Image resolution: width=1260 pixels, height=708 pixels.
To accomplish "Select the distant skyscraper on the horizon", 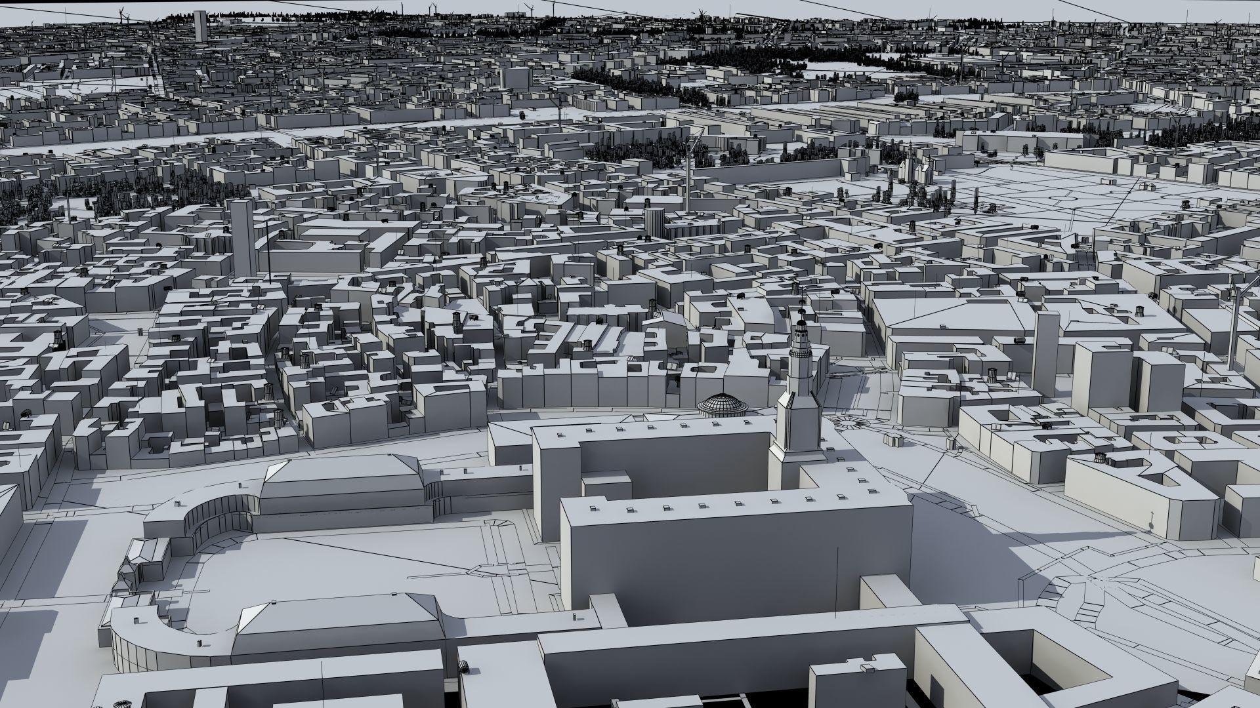I will 199,26.
